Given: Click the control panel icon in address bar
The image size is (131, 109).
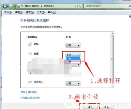Looking at the screenshot, I should pyautogui.click(x=19, y=6).
